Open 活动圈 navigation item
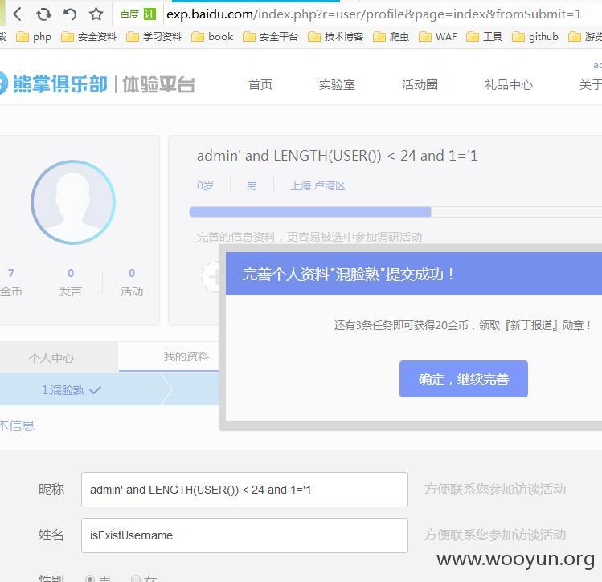This screenshot has height=582, width=602. coord(420,85)
